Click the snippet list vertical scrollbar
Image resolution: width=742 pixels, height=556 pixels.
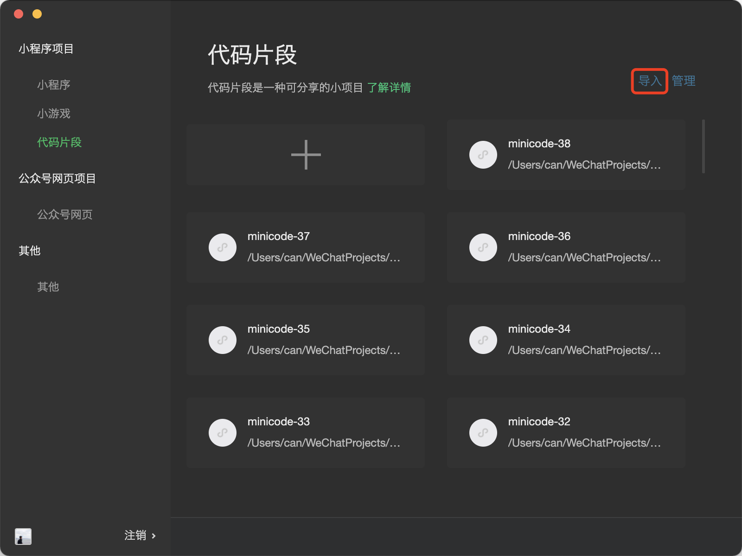[704, 146]
